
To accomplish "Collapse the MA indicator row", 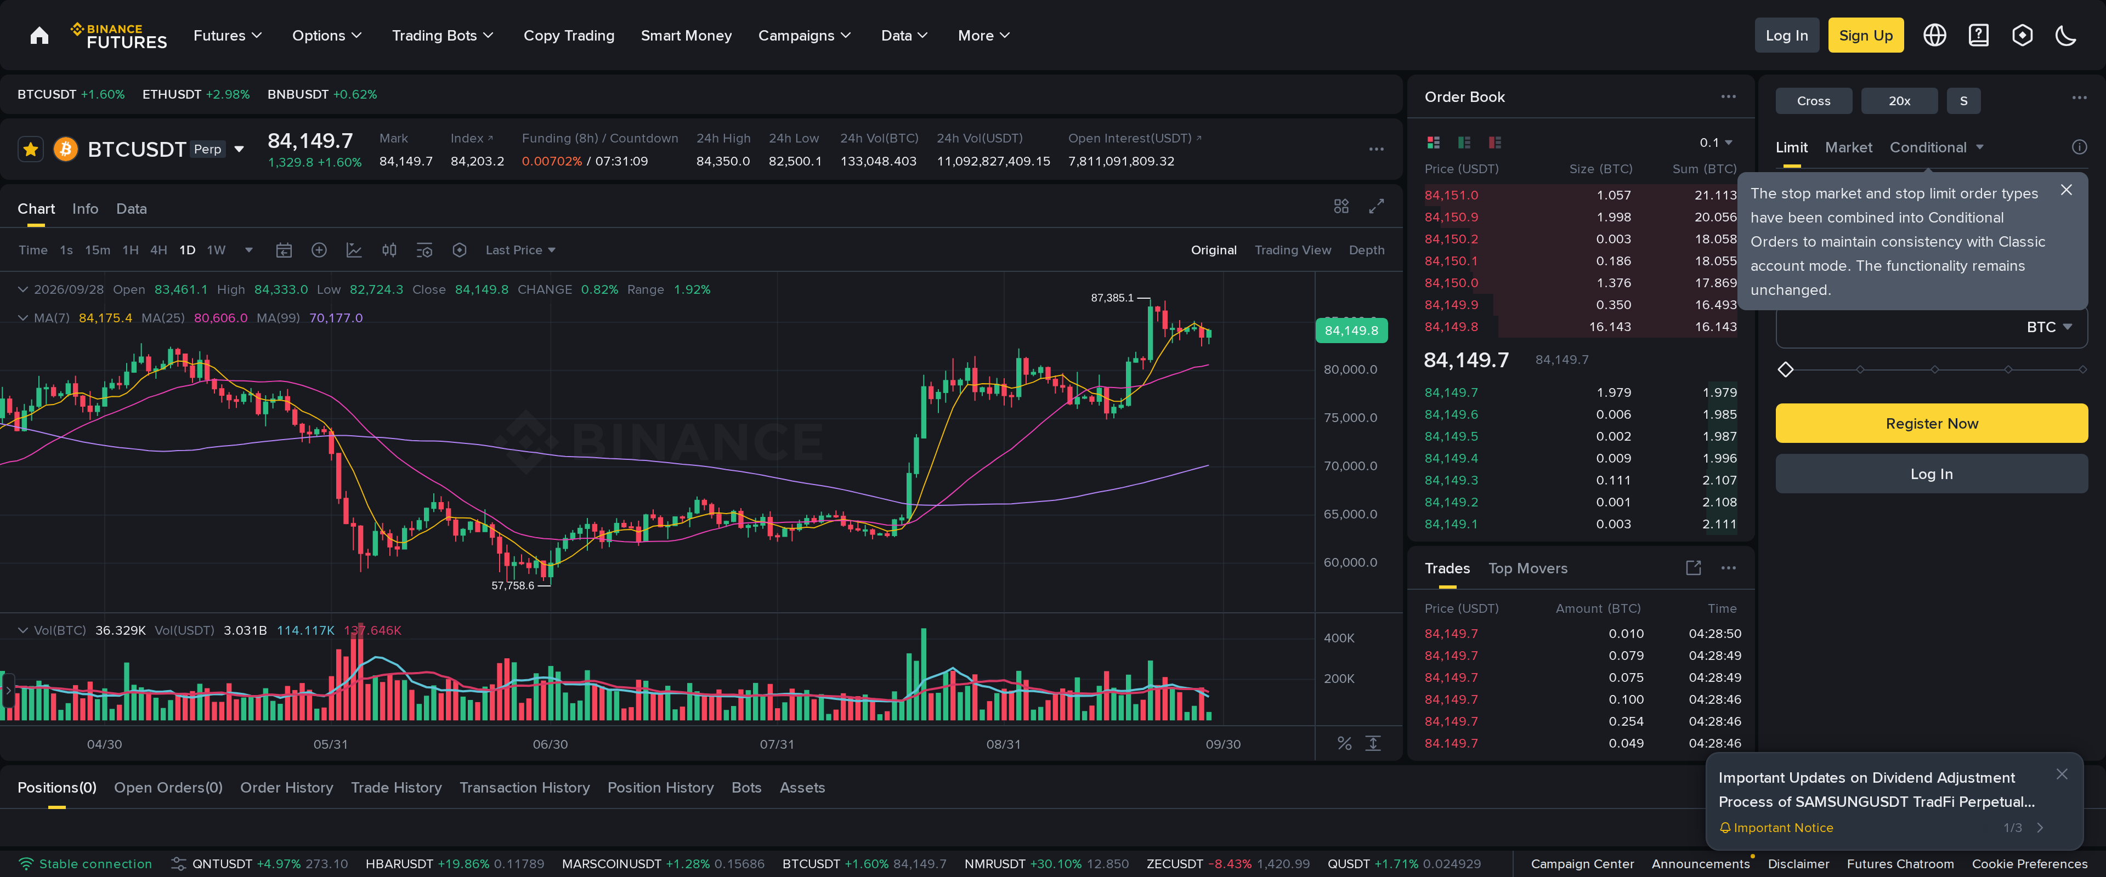I will pyautogui.click(x=23, y=318).
